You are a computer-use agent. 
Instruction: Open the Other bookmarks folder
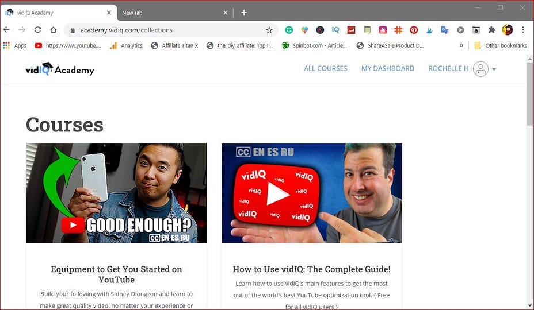point(501,45)
